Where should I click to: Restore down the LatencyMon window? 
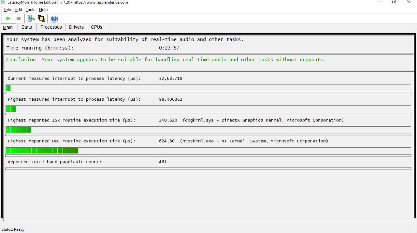tap(394, 2)
